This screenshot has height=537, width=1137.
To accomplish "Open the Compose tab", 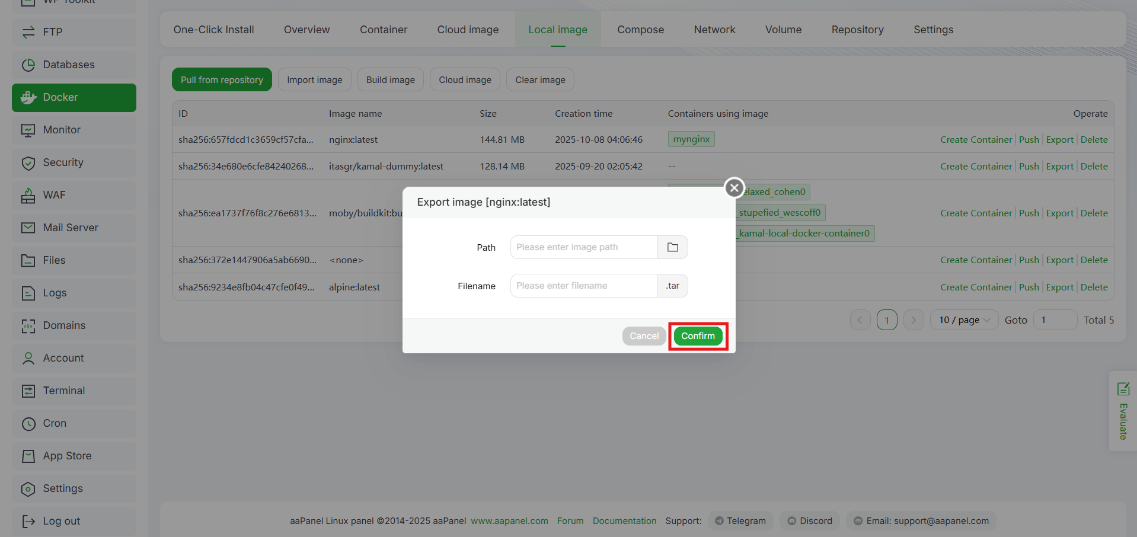I will click(x=640, y=30).
